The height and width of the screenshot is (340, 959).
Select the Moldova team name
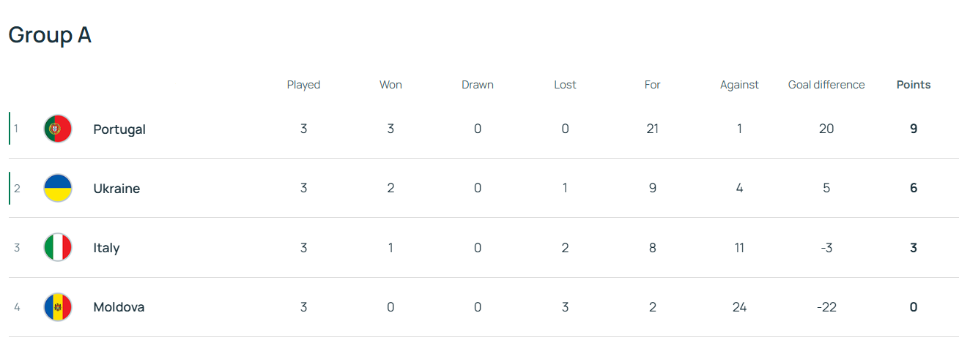click(119, 307)
